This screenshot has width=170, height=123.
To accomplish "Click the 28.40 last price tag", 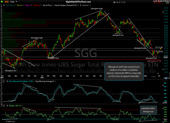I will coord(165,57).
